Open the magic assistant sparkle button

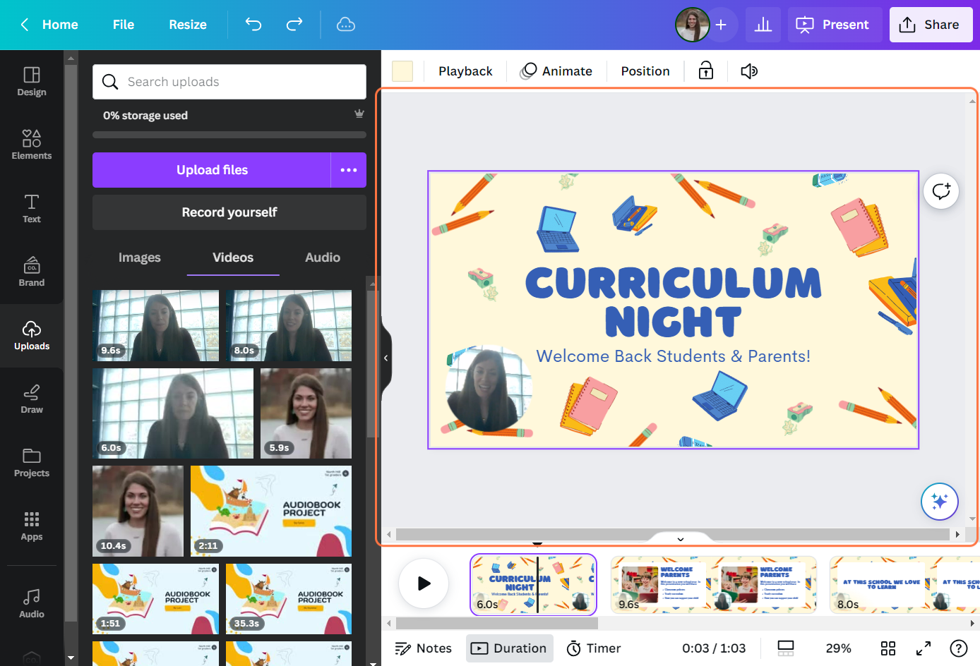tap(940, 502)
